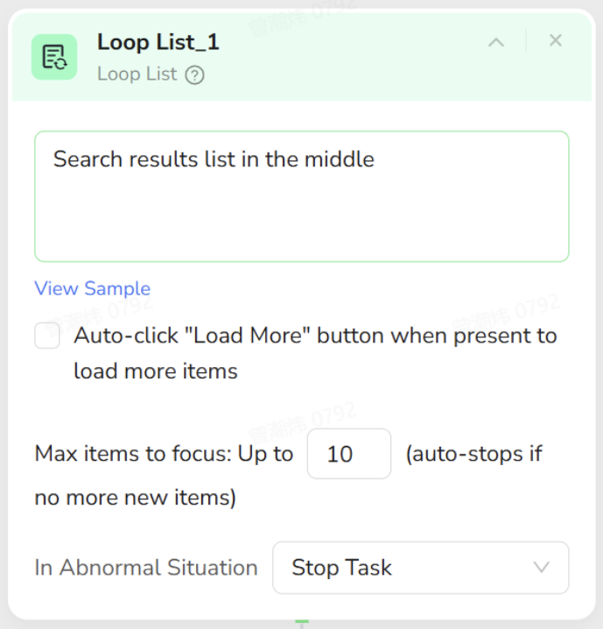Click the green connector below the node
The image size is (603, 629).
pos(302,623)
